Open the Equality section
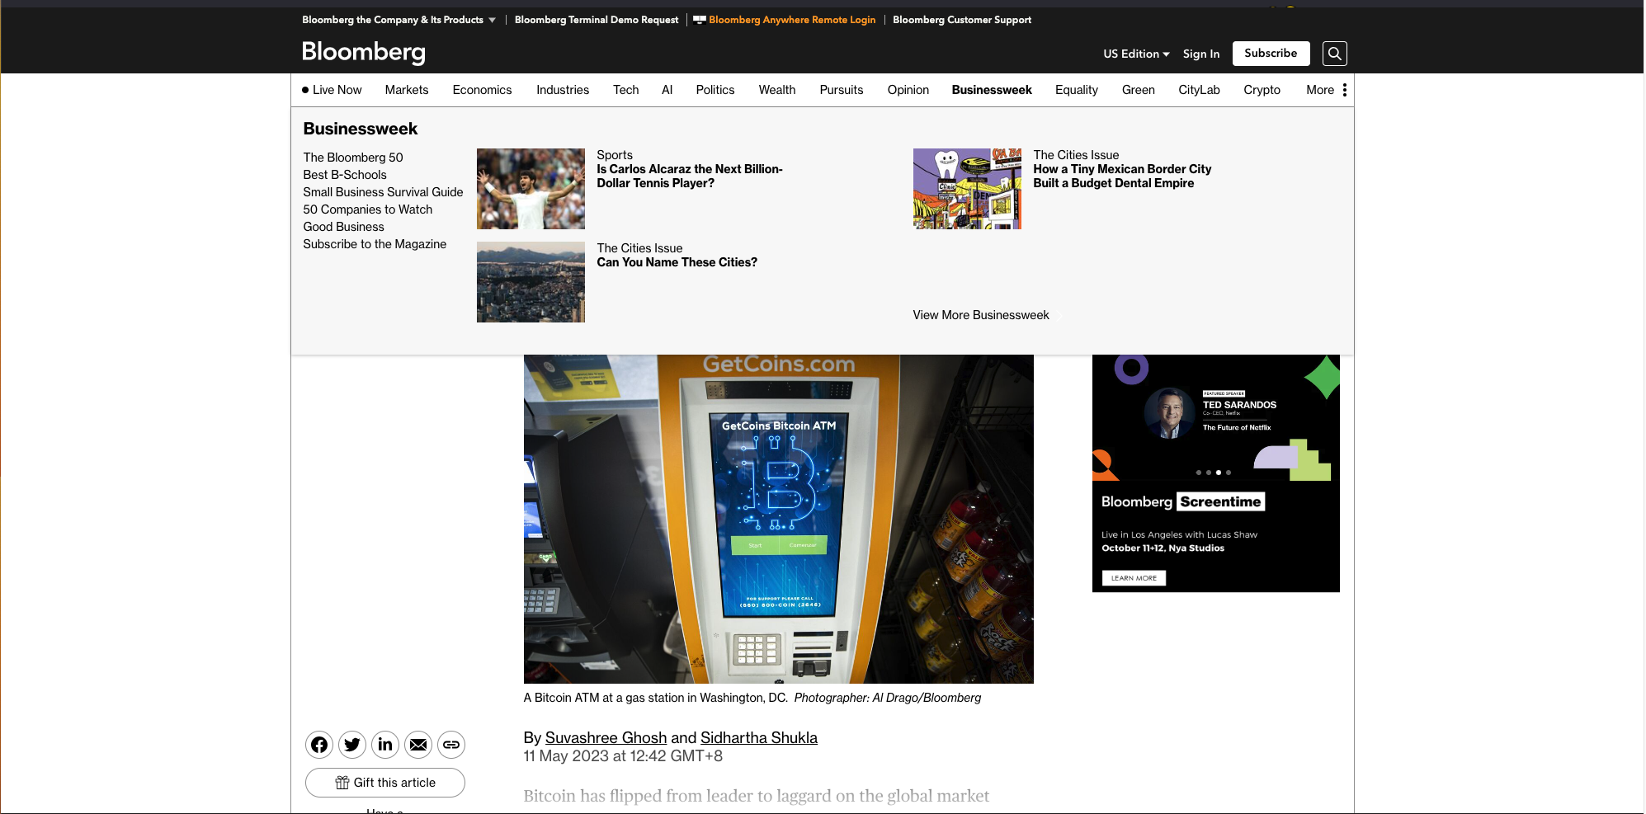 click(1077, 90)
